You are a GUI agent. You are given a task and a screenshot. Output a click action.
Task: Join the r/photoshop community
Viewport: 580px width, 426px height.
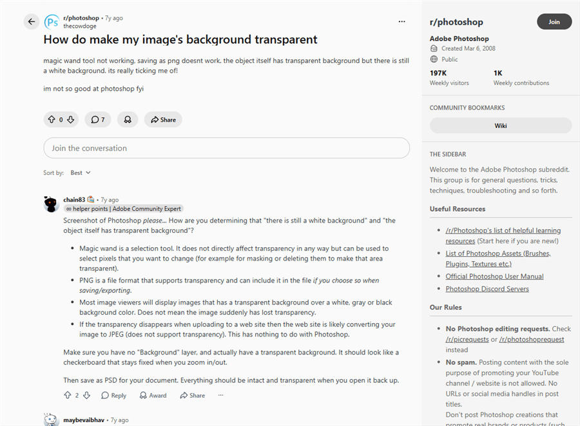(x=554, y=22)
